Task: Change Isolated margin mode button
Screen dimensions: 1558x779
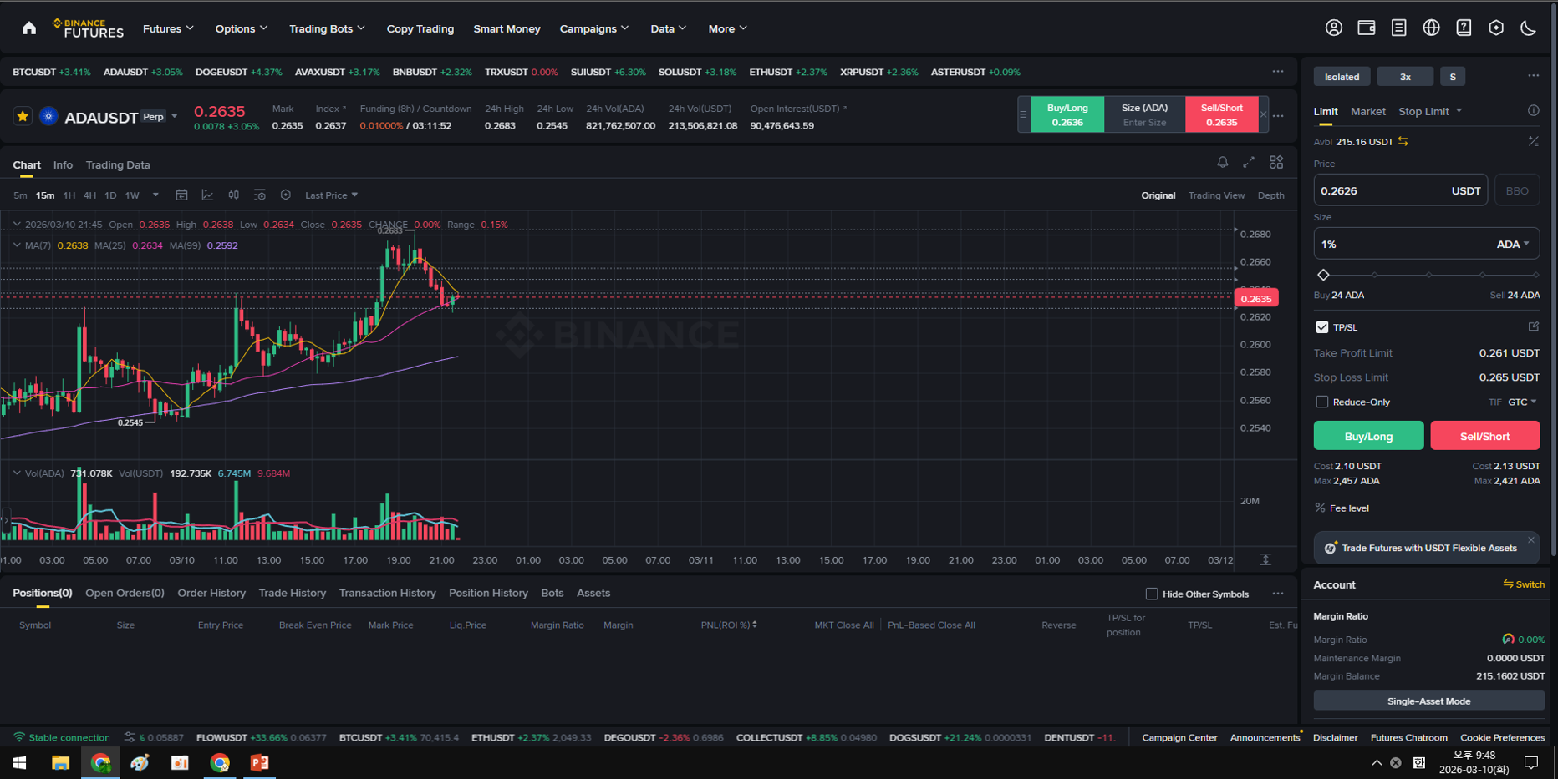Action: [x=1342, y=77]
